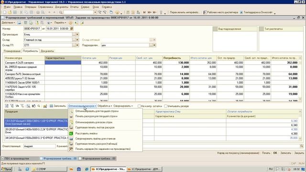Open the Действия dropdown menu
Viewport: 306px width, 172px height.
click(8, 23)
